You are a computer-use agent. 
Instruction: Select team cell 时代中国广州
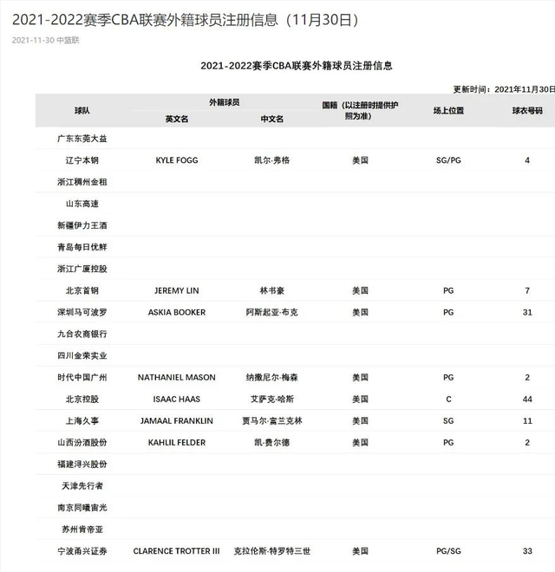coord(82,377)
